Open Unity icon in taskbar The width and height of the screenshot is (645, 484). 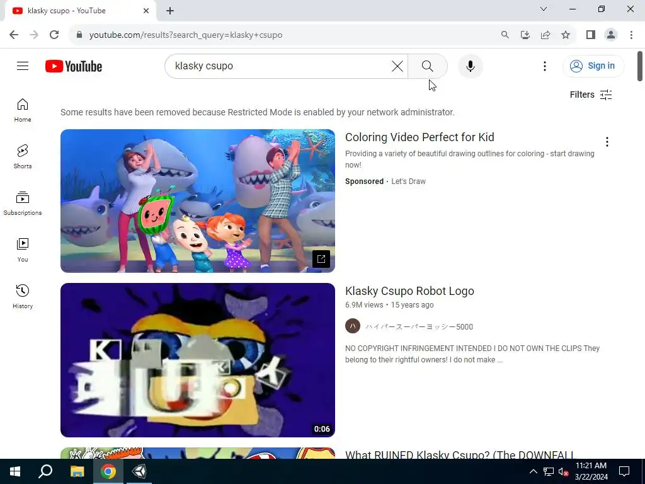[x=139, y=471]
